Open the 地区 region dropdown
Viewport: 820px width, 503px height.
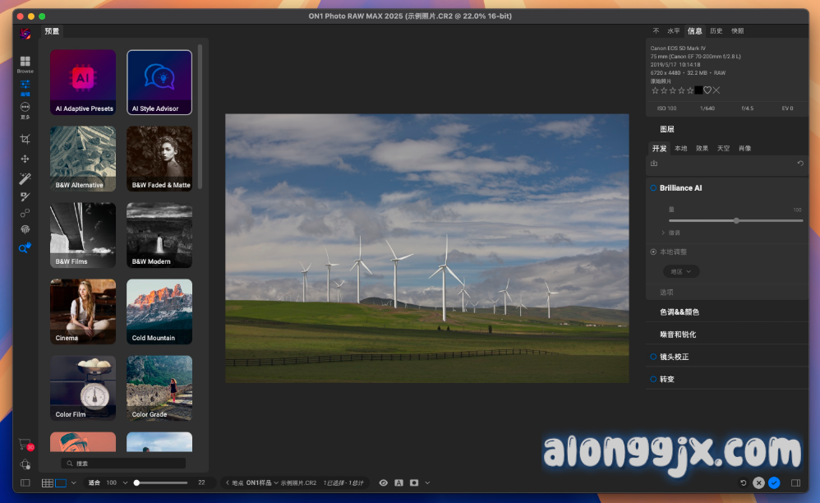pyautogui.click(x=681, y=271)
